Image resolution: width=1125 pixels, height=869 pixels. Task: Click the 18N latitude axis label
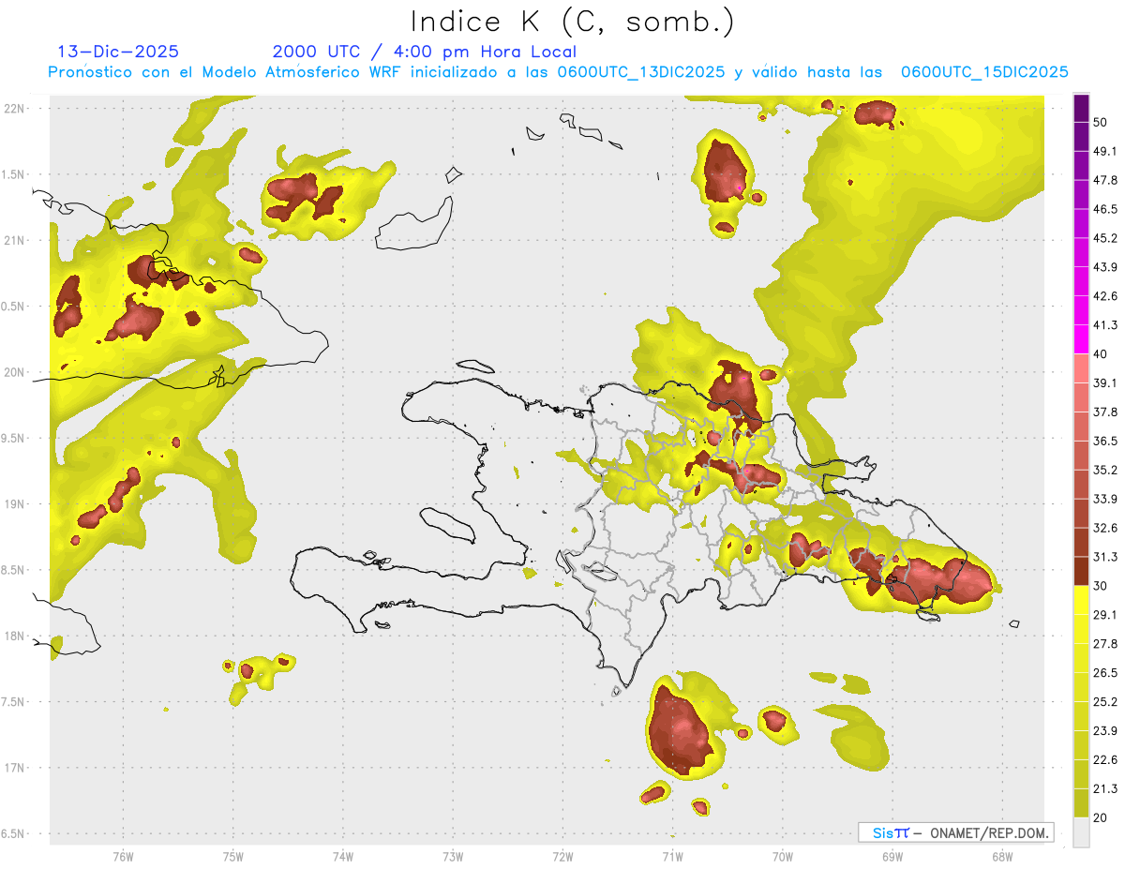pos(15,636)
